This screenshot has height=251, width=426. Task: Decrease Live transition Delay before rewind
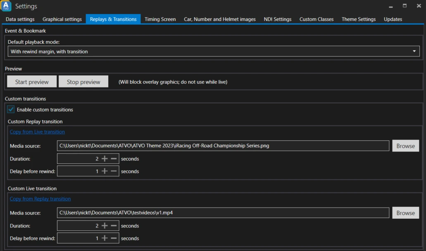pos(114,238)
